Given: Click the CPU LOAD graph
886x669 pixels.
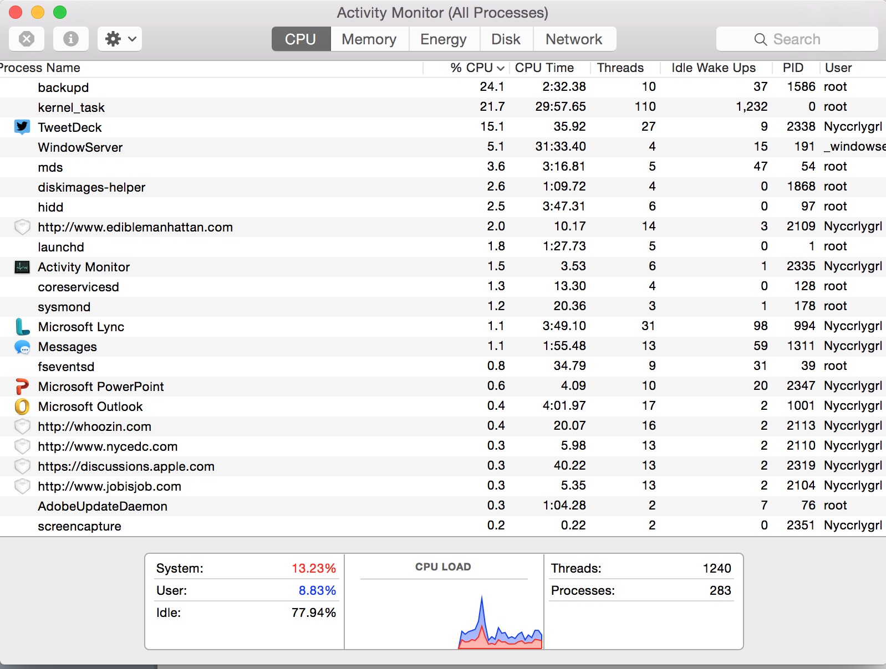Looking at the screenshot, I should click(x=444, y=614).
